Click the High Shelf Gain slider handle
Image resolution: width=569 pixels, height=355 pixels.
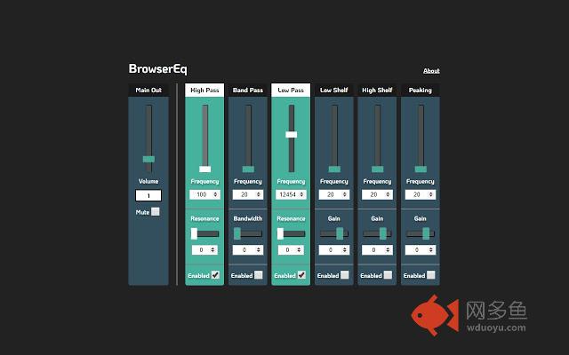pos(383,233)
